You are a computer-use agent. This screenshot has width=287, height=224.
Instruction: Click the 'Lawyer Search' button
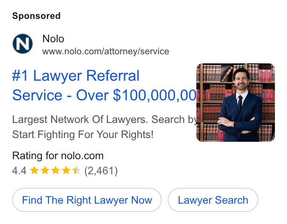pos(213,200)
